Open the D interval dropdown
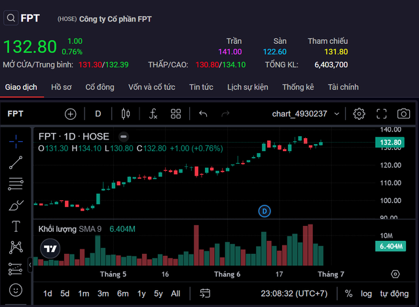Image resolution: width=419 pixels, height=307 pixels. point(98,114)
